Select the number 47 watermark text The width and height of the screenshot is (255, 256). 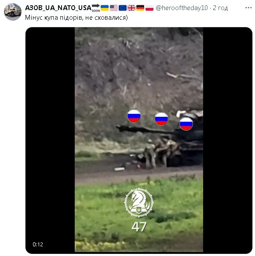[x=139, y=227]
